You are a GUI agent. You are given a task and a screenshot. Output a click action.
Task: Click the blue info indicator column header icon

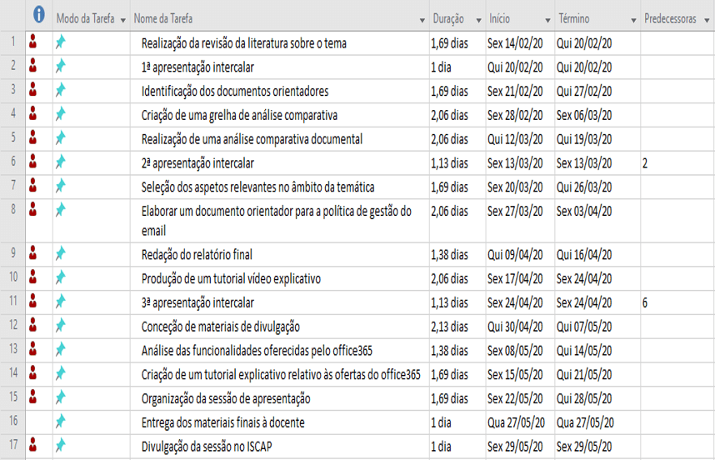[x=38, y=16]
